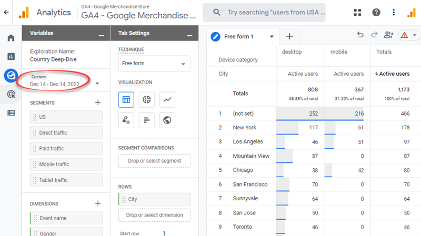The width and height of the screenshot is (421, 236).
Task: Click the Exploration Name Country Deep-Dive
Action: 53,59
